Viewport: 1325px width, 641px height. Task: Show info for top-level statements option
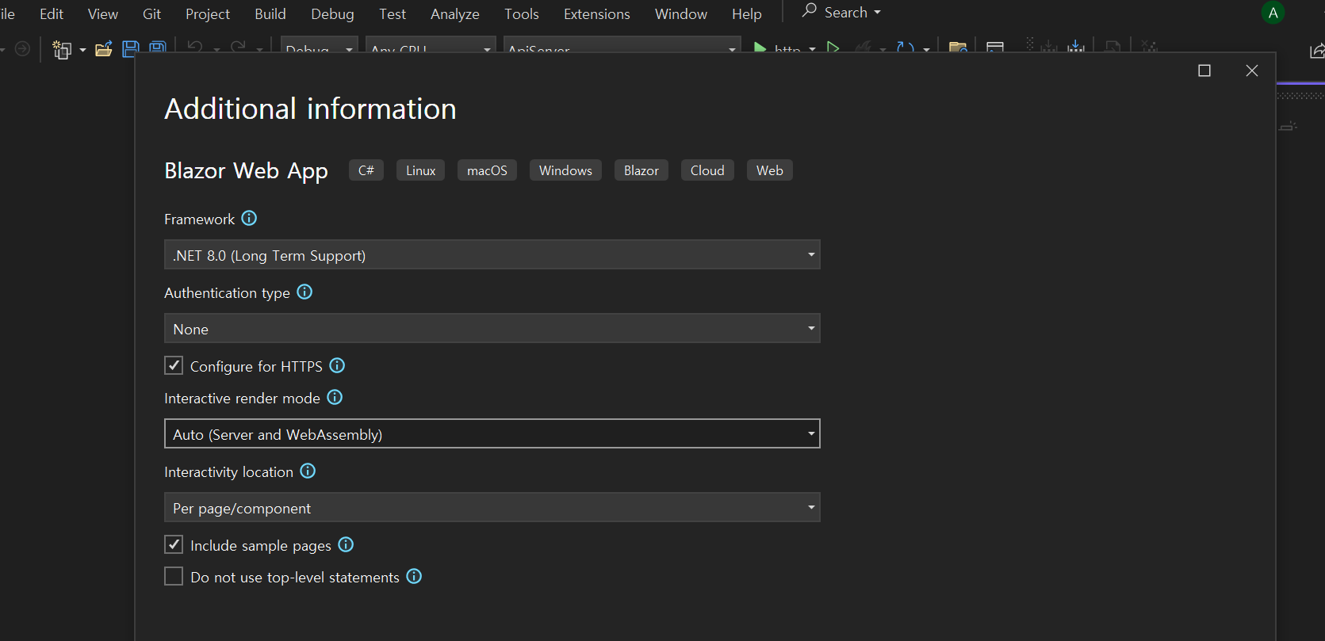pos(414,576)
